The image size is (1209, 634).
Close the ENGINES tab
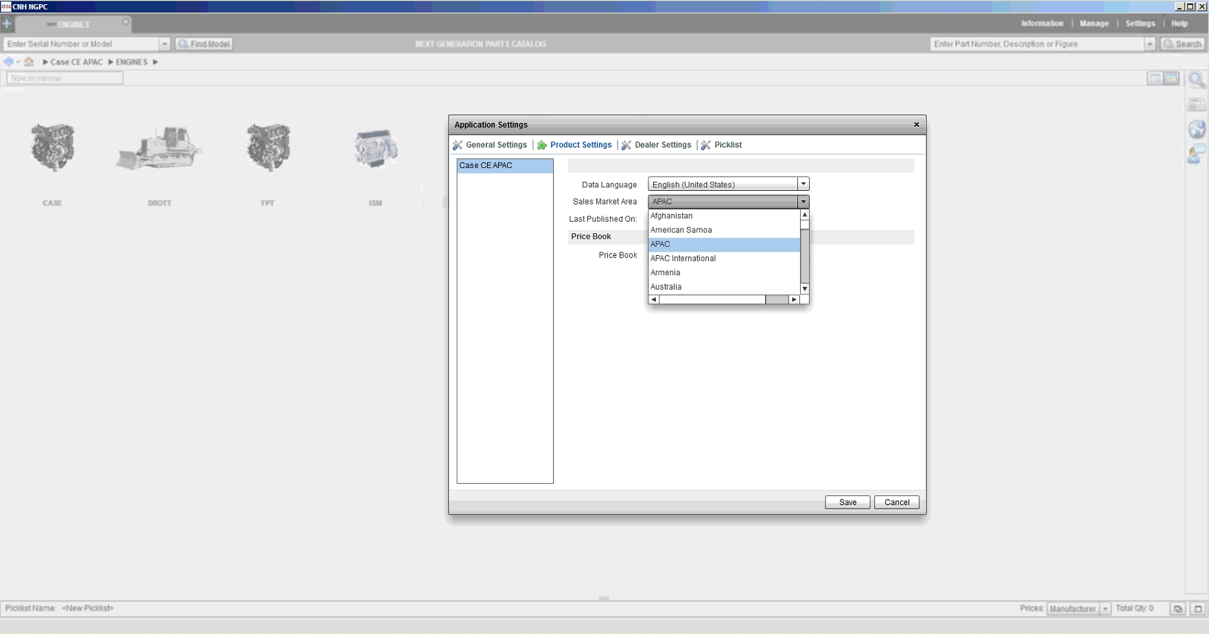pos(126,22)
